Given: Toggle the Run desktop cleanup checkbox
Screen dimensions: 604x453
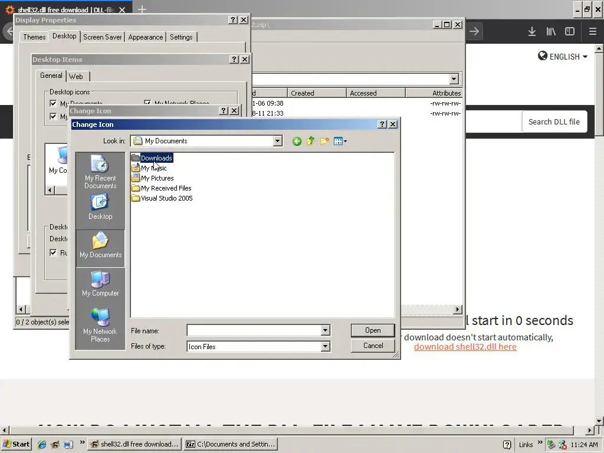Looking at the screenshot, I should [53, 252].
